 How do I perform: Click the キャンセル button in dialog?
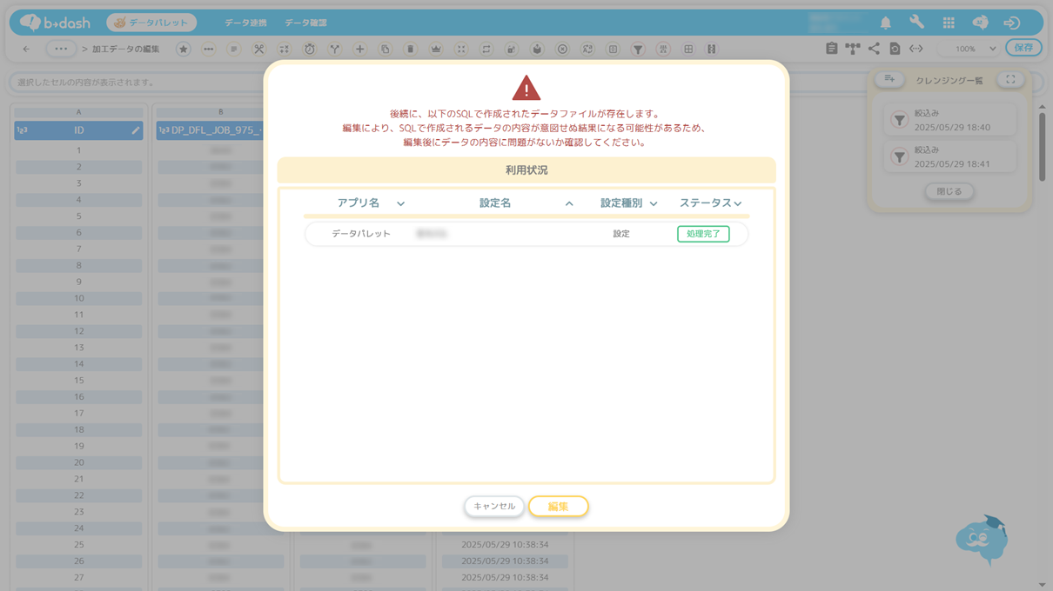click(x=494, y=506)
